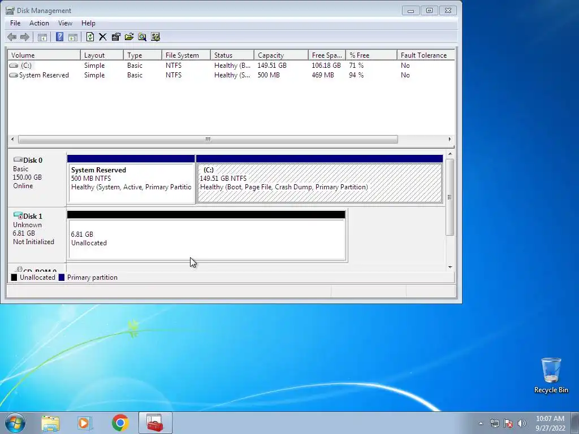579x434 pixels.
Task: Click the horizontal scrollbar thumb
Action: click(x=208, y=139)
